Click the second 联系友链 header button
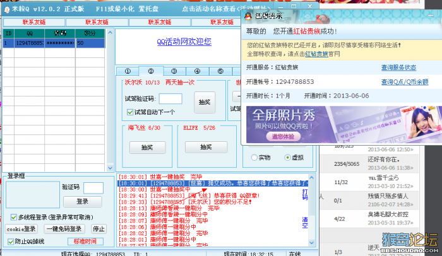Image resolution: width=442 pixels, height=256 pixels. tap(97, 22)
